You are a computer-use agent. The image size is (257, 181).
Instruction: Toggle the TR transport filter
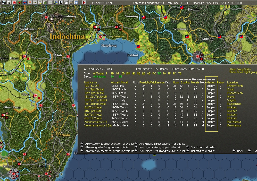coord(159,73)
